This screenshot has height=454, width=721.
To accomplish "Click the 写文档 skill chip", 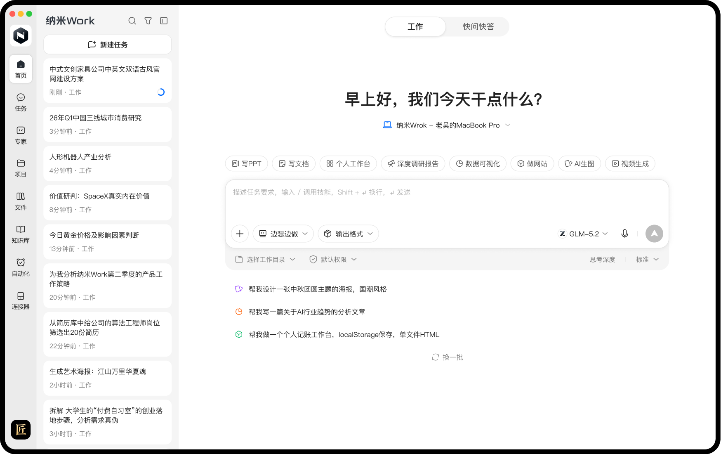I will coord(294,164).
